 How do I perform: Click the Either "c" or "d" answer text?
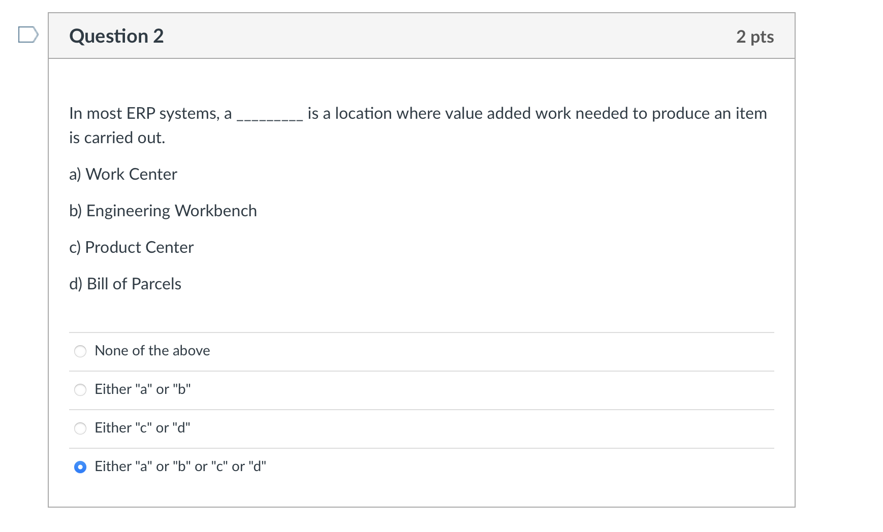tap(142, 428)
